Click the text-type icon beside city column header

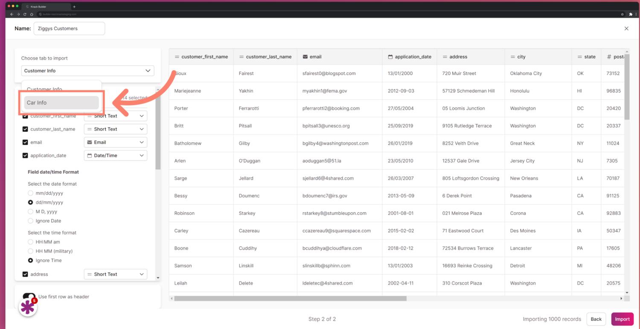(513, 57)
